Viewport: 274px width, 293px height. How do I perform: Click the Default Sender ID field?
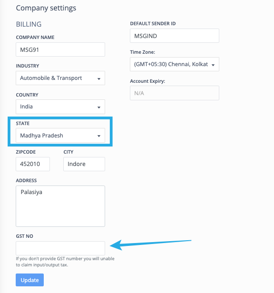(x=175, y=36)
